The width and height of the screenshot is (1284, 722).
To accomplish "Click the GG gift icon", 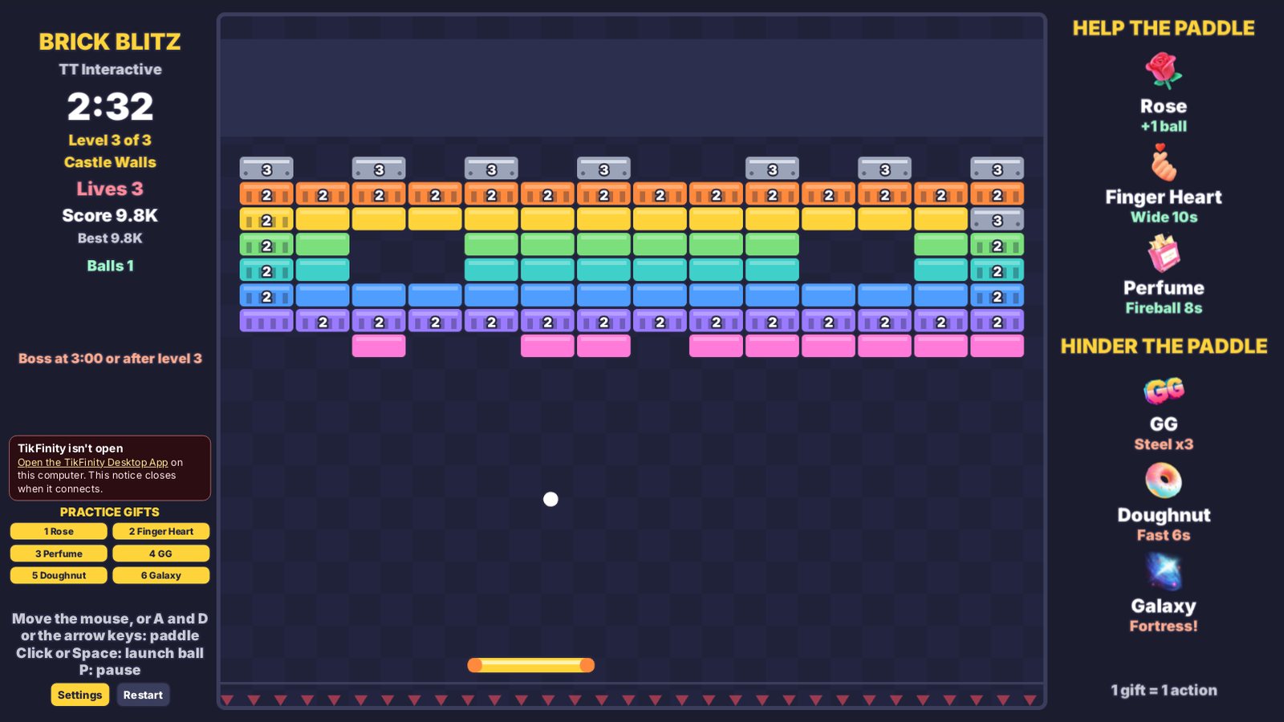I will (1164, 391).
